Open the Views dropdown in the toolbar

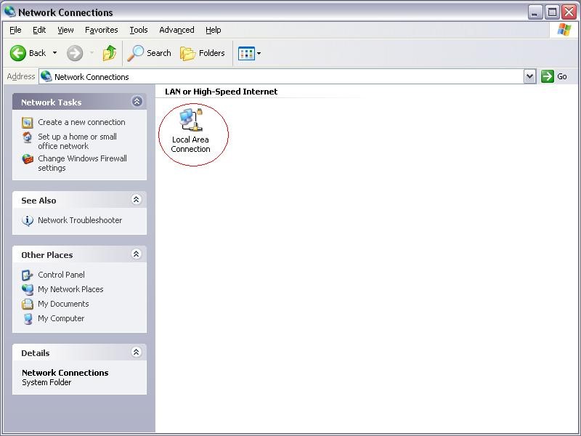[x=249, y=53]
